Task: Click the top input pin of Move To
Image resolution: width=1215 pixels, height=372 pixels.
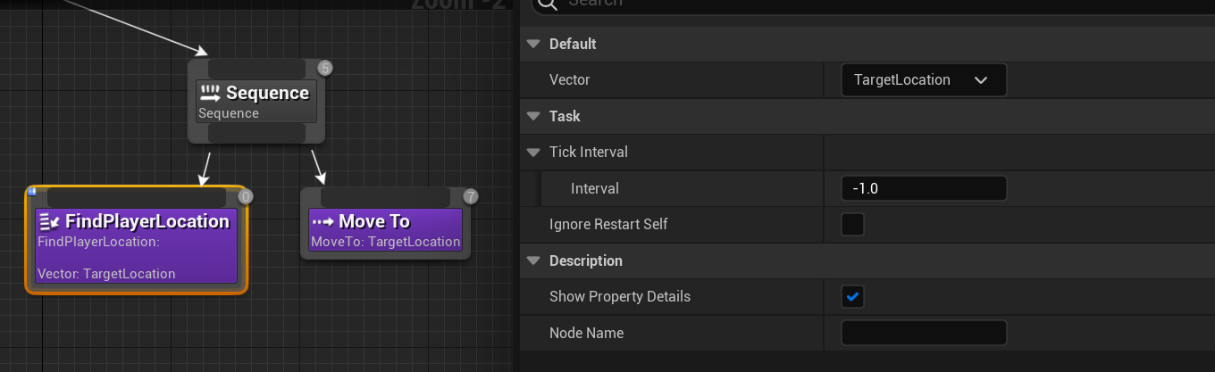Action: (385, 196)
